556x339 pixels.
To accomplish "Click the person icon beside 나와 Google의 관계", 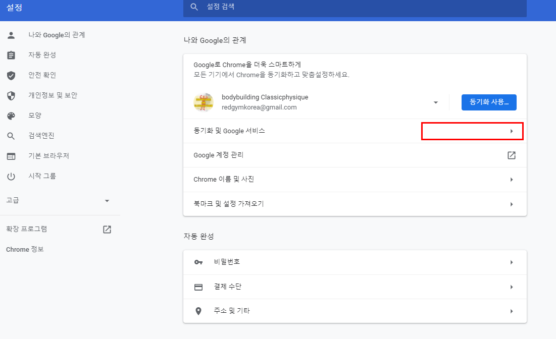I will (11, 35).
